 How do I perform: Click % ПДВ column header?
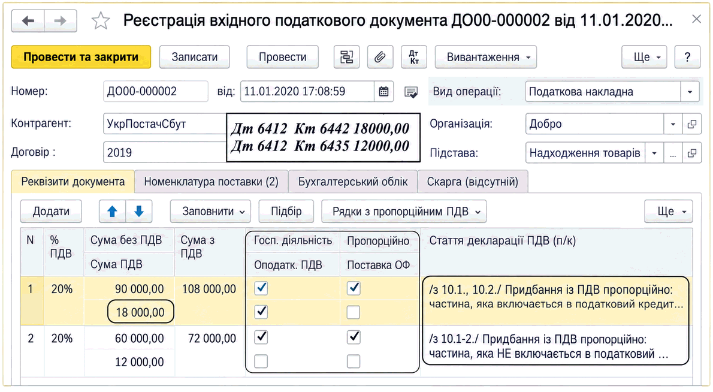click(64, 252)
